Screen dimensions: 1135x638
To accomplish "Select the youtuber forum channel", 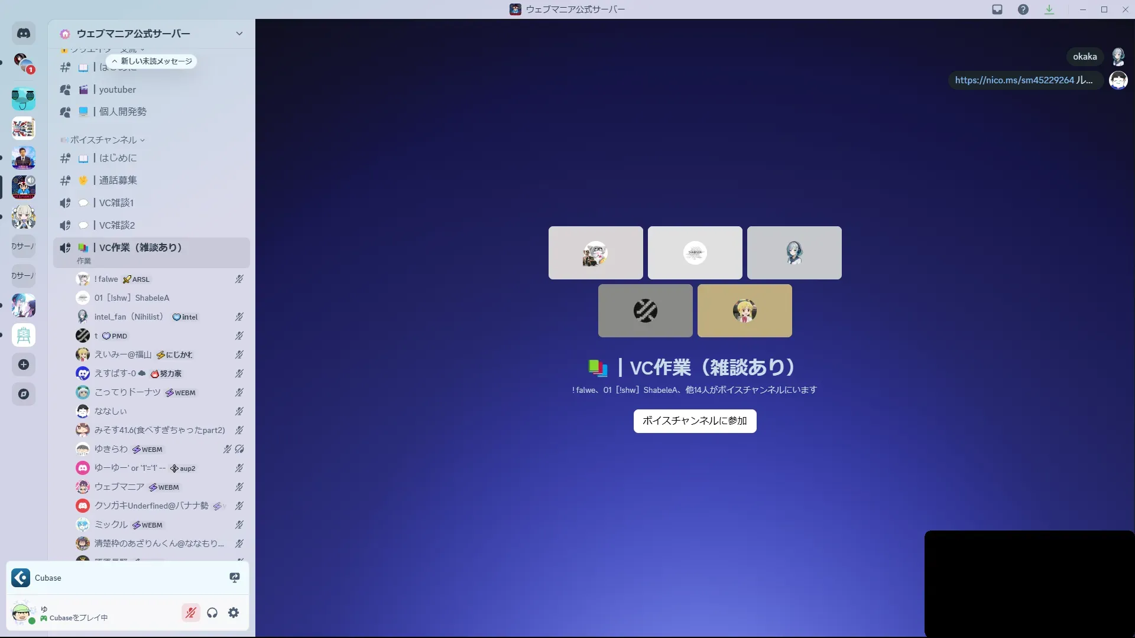I will (x=118, y=90).
